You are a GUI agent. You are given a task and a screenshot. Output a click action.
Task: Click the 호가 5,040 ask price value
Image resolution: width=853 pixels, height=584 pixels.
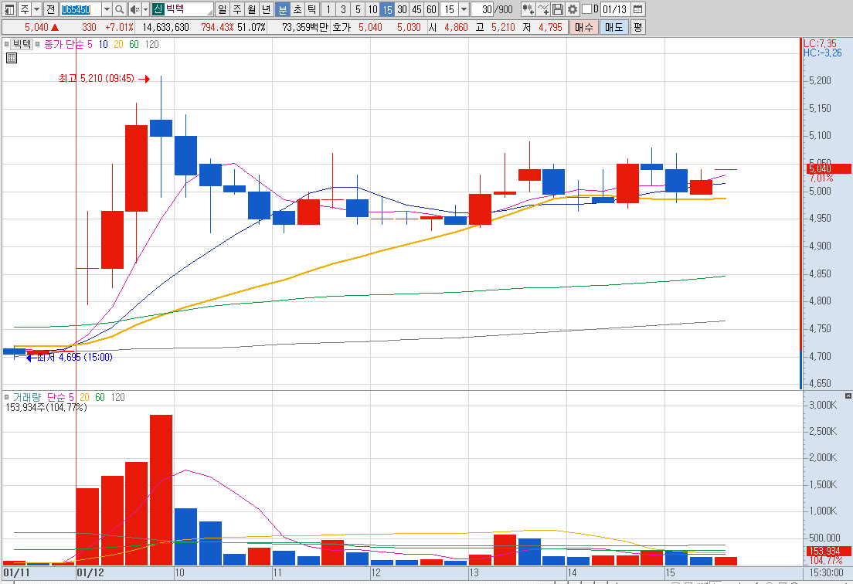click(370, 27)
